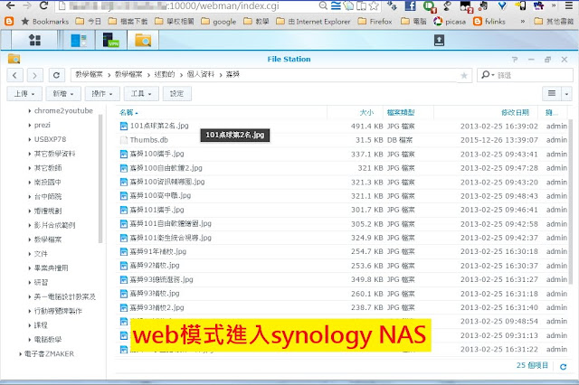The height and width of the screenshot is (385, 579).
Task: Open the search filter magnifier dropdown
Action: 488,75
